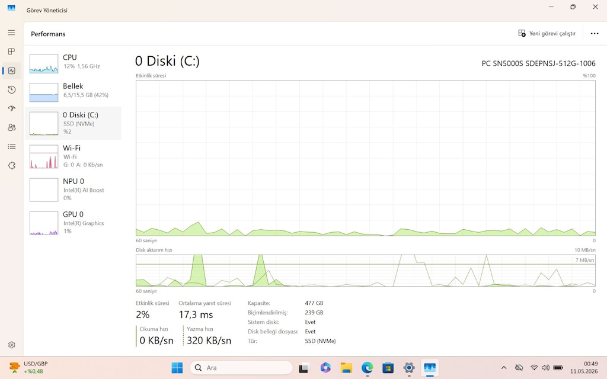Open Microsoft Edge from the taskbar
Screen dimensions: 607x379
coord(367,368)
